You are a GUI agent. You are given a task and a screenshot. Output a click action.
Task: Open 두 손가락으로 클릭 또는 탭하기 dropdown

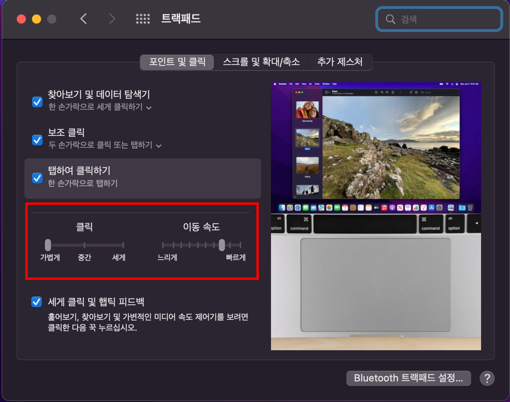coord(105,145)
